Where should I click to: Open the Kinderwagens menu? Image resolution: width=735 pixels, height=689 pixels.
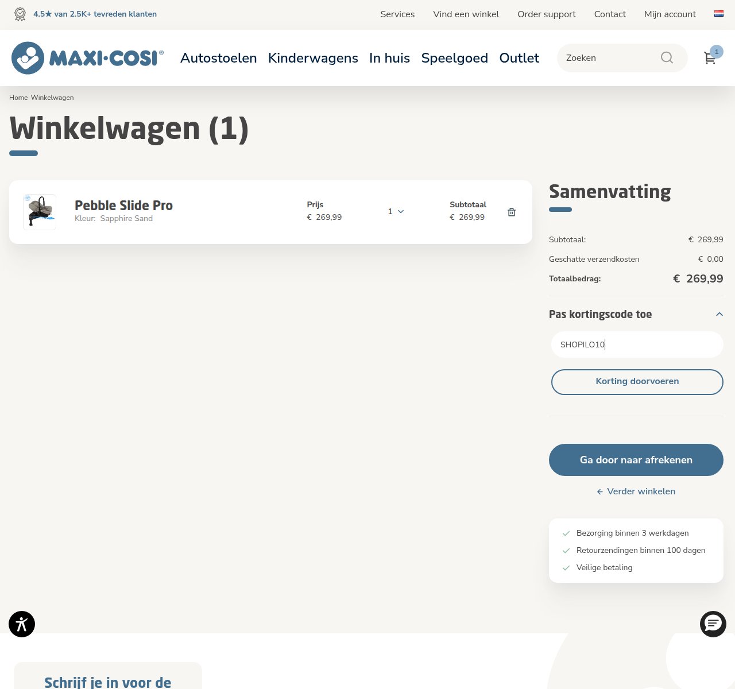(x=313, y=58)
